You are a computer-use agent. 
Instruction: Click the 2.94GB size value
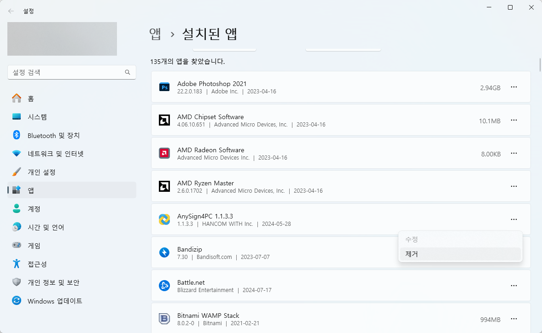click(x=490, y=88)
